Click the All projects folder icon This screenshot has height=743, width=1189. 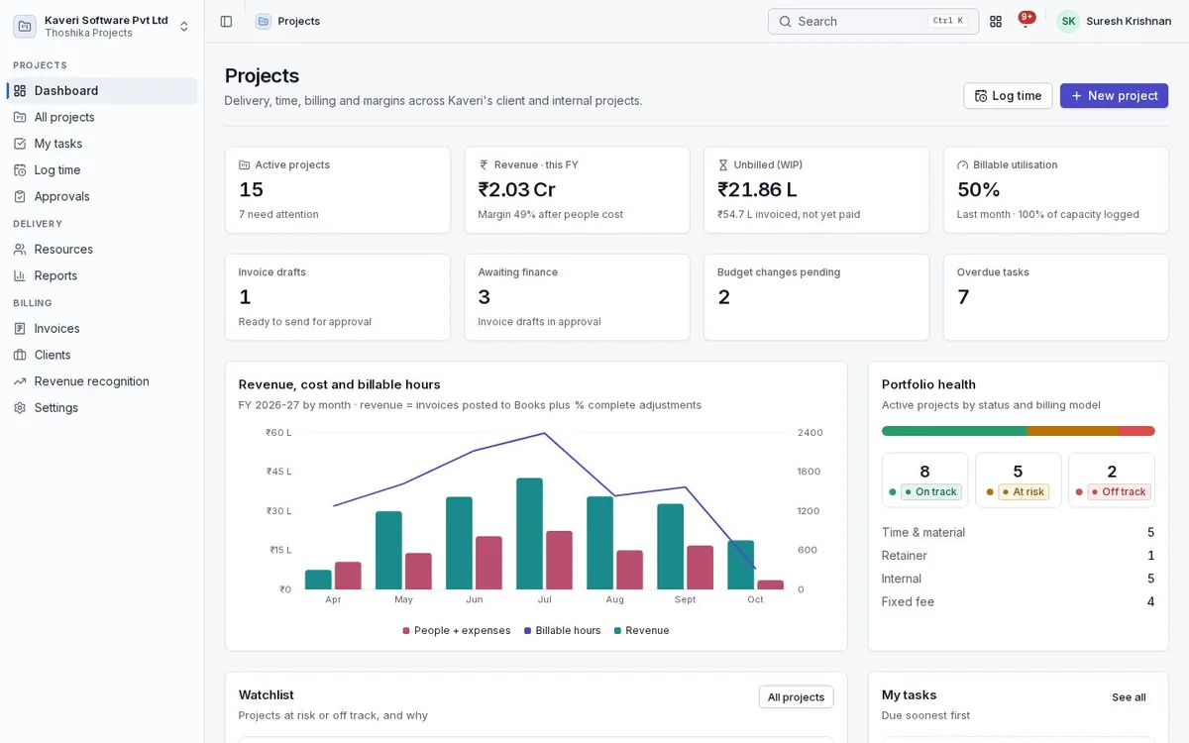(20, 117)
